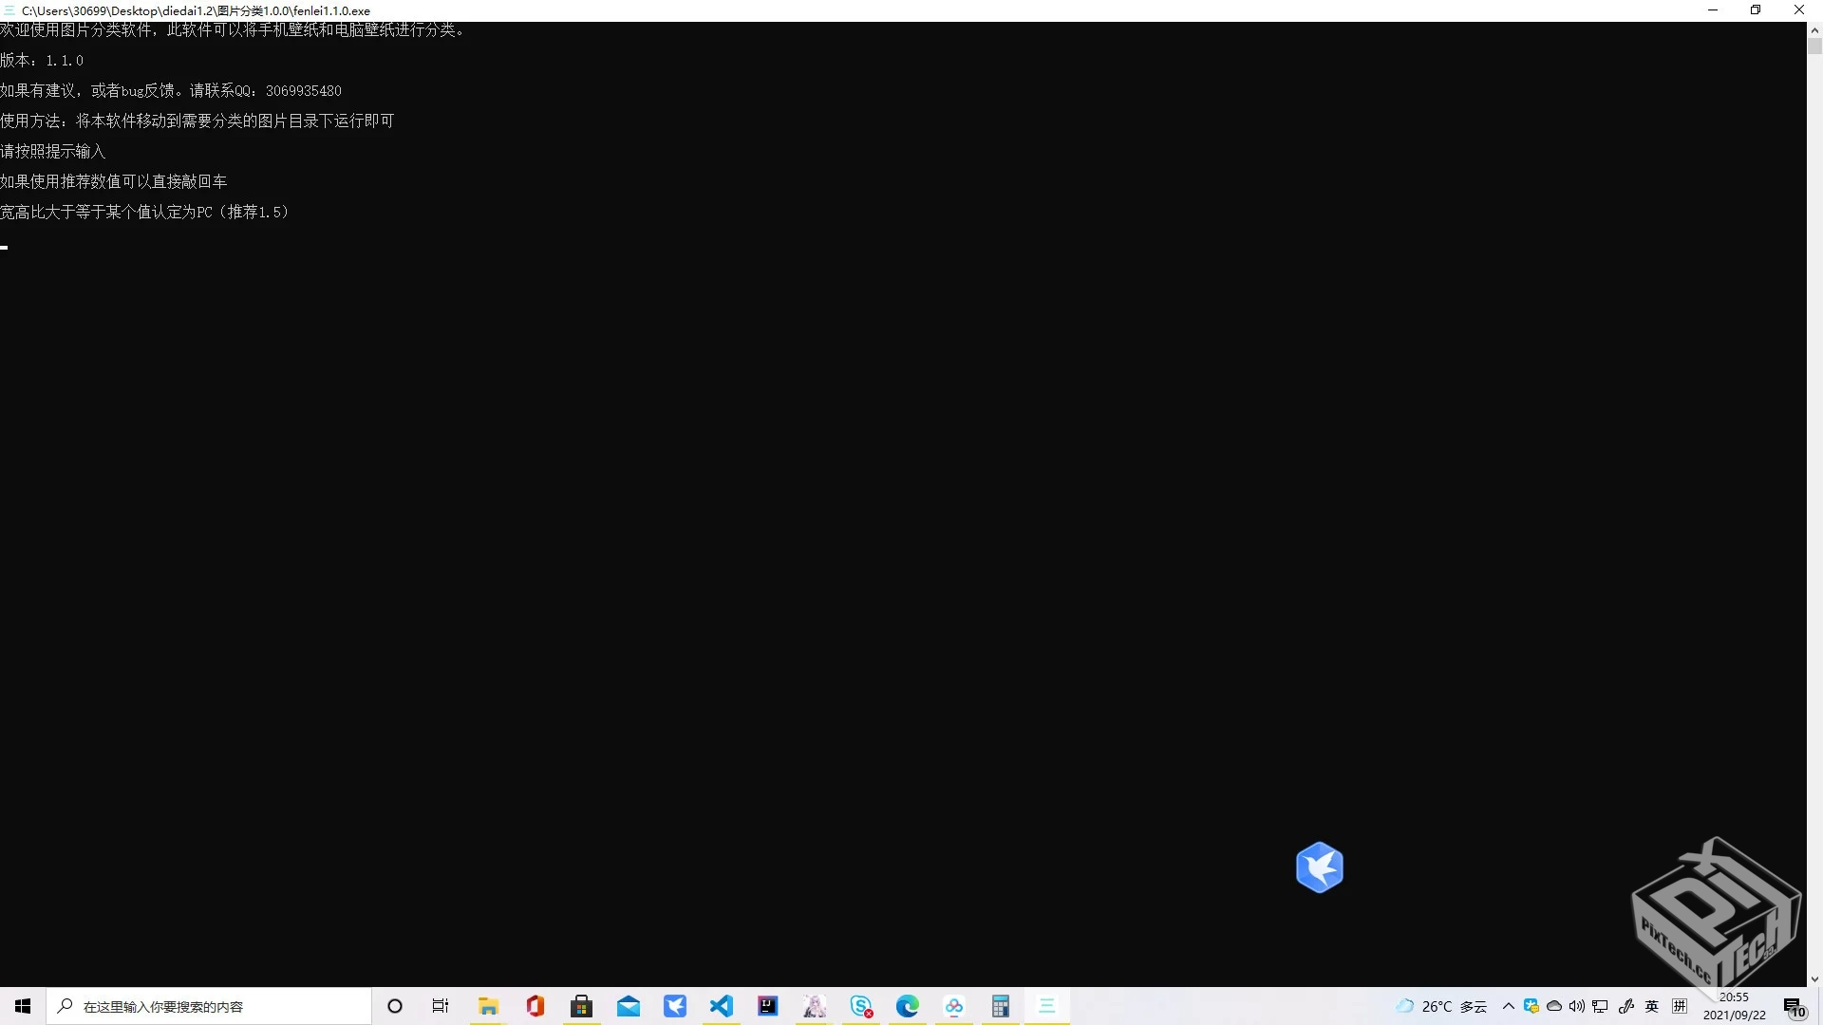1823x1025 pixels.
Task: Click the floating blue bird cube icon
Action: click(1319, 867)
